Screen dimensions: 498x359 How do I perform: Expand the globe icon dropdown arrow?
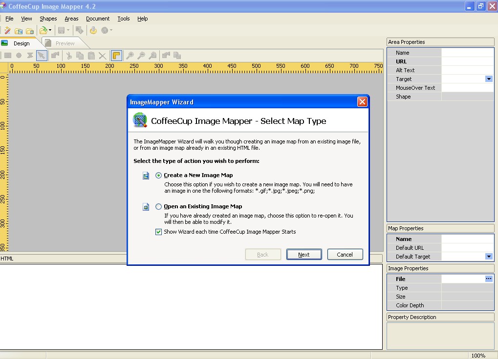(111, 30)
